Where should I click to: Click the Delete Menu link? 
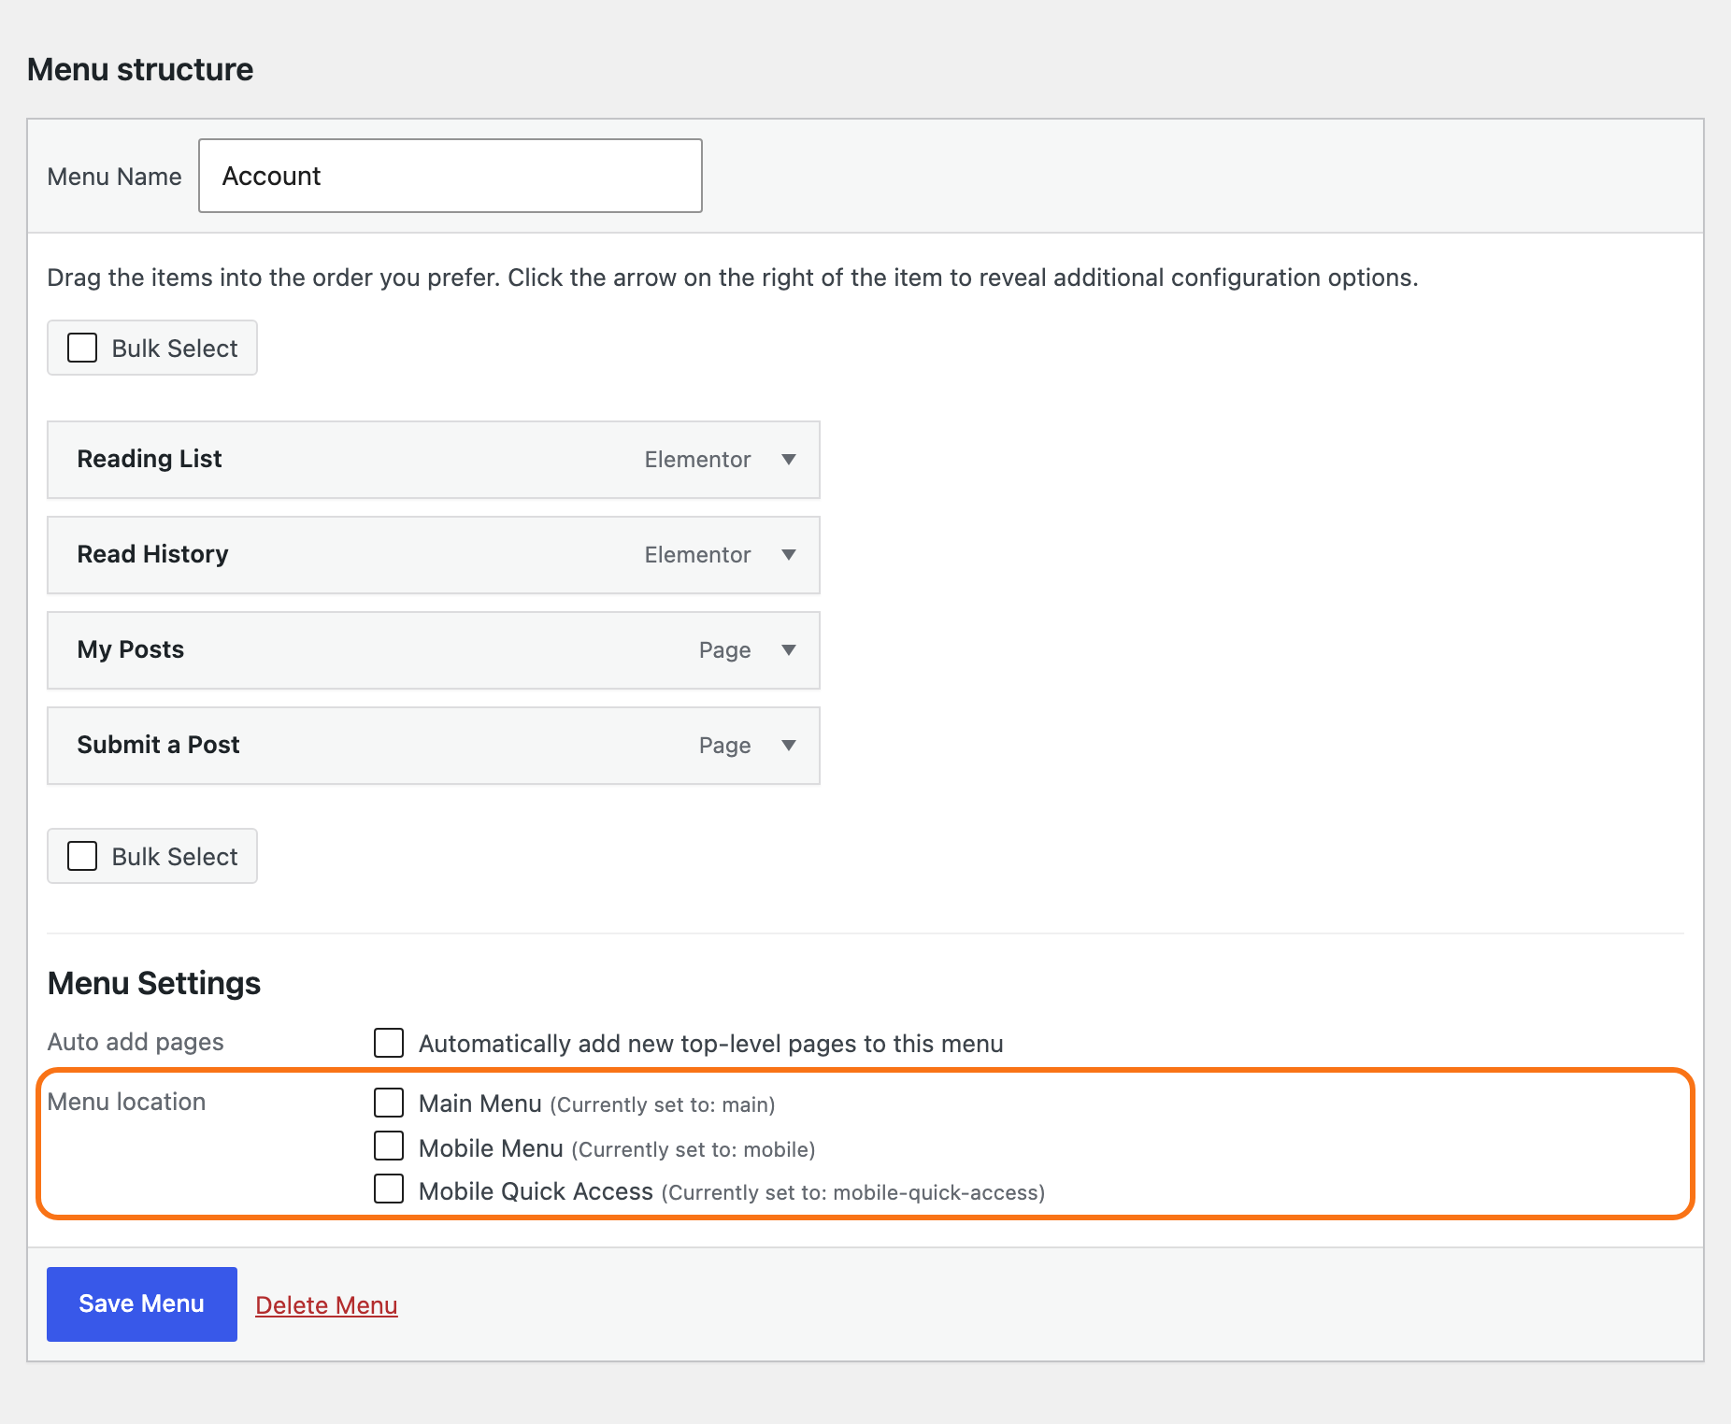click(x=326, y=1305)
